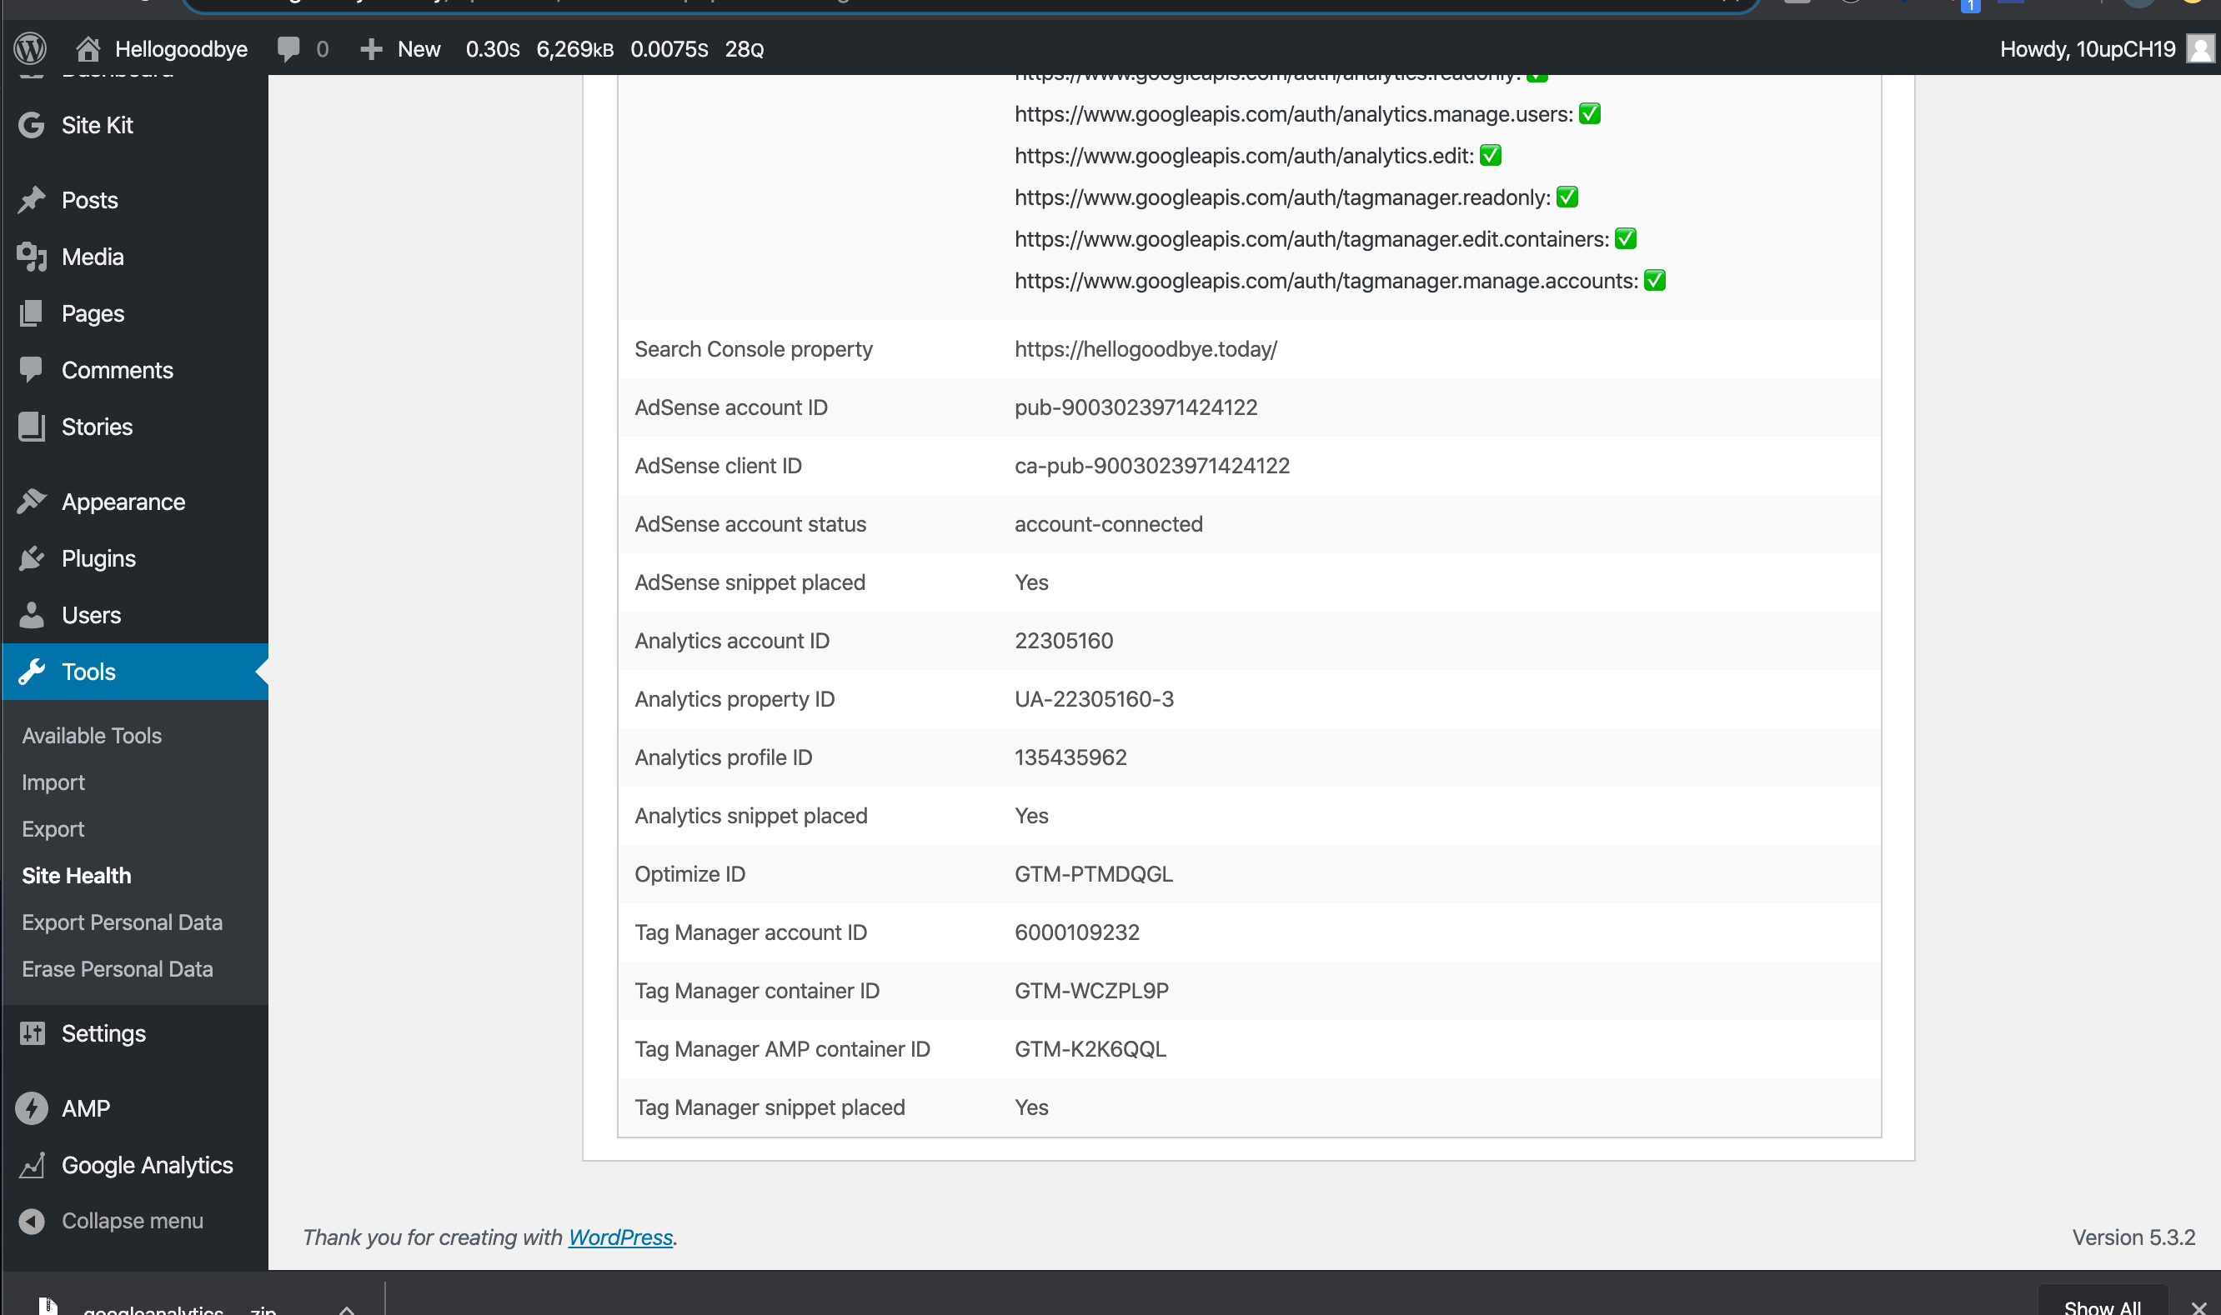The width and height of the screenshot is (2221, 1315).
Task: Click the analytics.manage.users scope line
Action: pos(1306,114)
